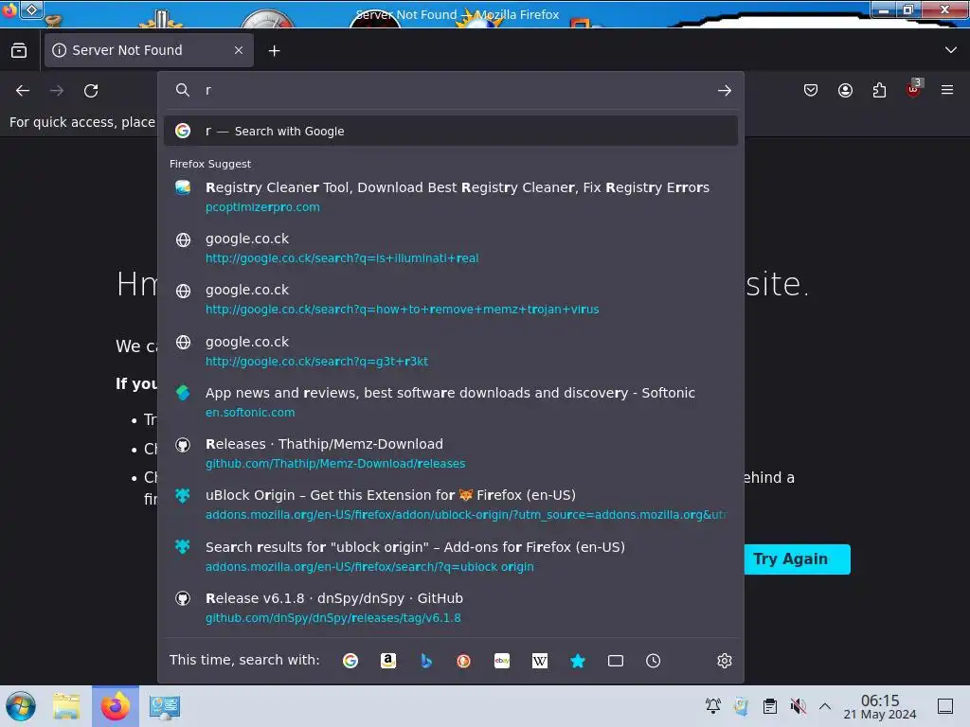The image size is (970, 727).
Task: Search this time with Google icon
Action: click(350, 661)
